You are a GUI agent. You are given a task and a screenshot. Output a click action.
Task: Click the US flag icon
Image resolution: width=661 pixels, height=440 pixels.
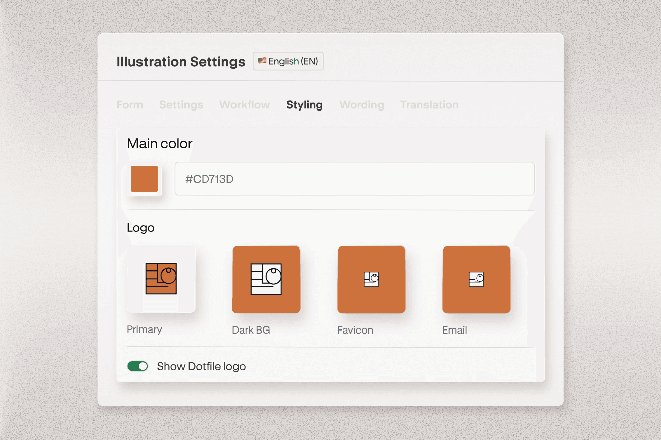click(262, 61)
